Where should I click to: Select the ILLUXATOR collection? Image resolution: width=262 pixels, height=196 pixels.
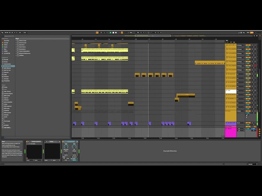tap(7, 53)
